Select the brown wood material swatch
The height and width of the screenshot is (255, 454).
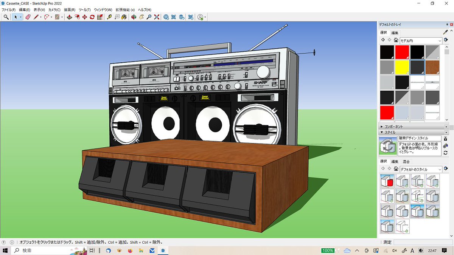[x=432, y=67]
